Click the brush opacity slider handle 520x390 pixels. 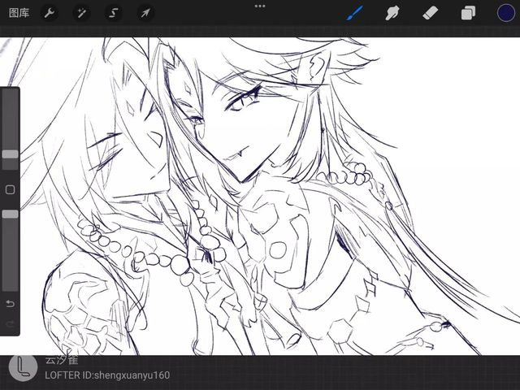point(11,214)
